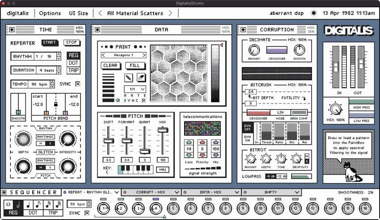Viewport: 380px width, 220px height.
Task: Increase telecommunications Loss with up arrow
Action: [x=189, y=142]
